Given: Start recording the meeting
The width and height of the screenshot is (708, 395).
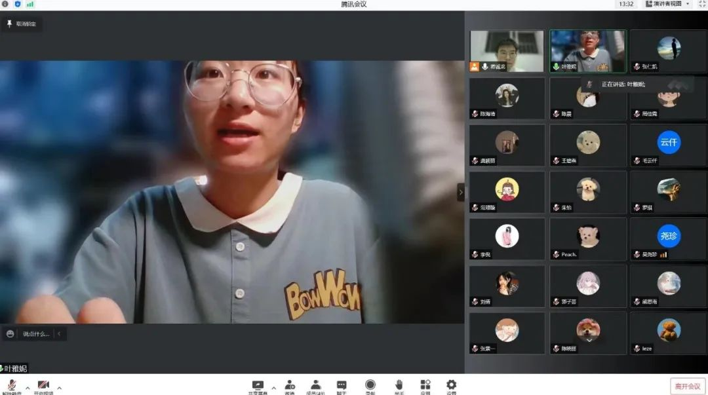Looking at the screenshot, I should pos(370,386).
